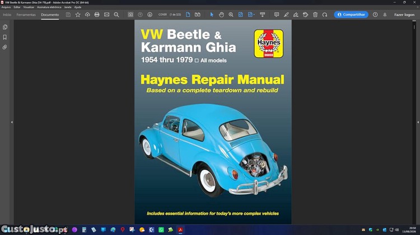This screenshot has height=235, width=420.
Task: Open the Arquivo menu
Action: click(x=6, y=7)
